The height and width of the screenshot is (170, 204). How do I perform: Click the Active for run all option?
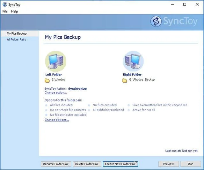pyautogui.click(x=144, y=110)
